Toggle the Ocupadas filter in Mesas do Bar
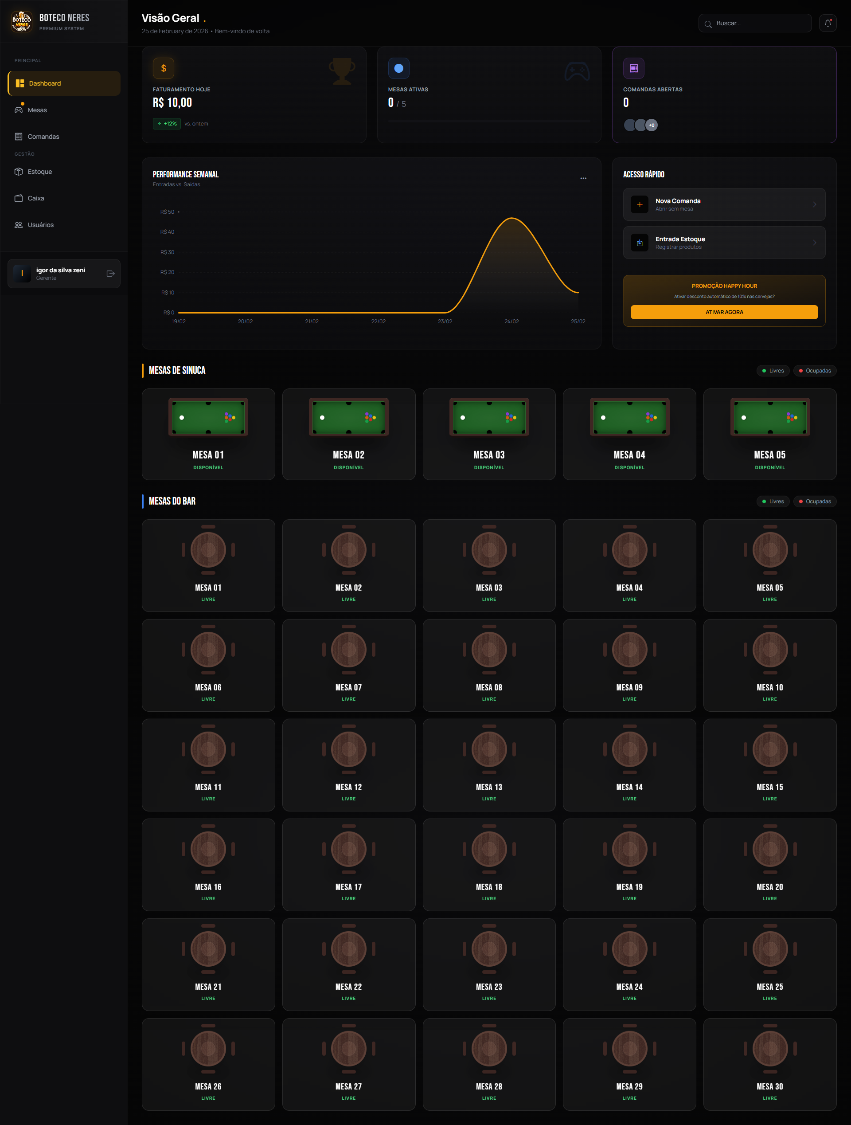The image size is (851, 1125). click(x=814, y=502)
